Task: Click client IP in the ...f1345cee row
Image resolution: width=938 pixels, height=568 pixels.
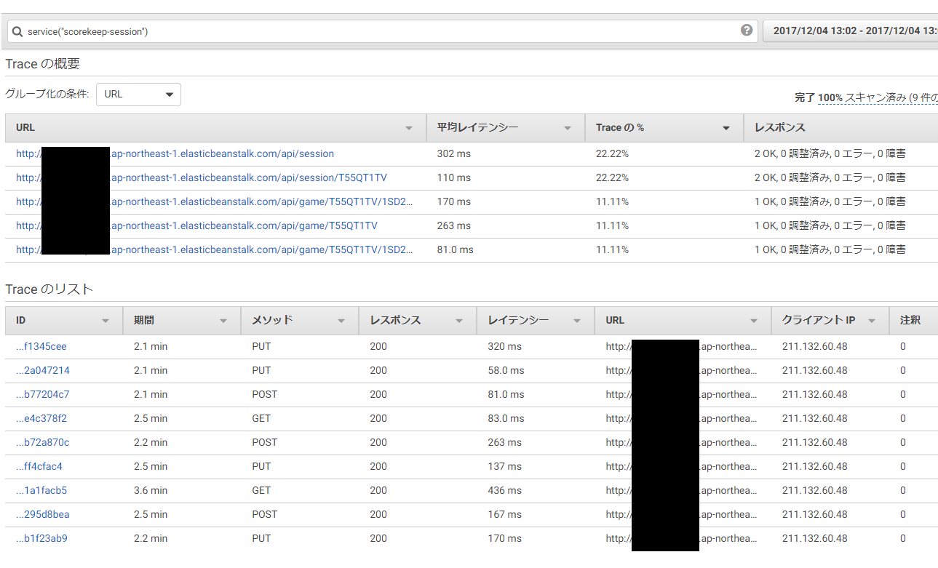Action: 815,346
